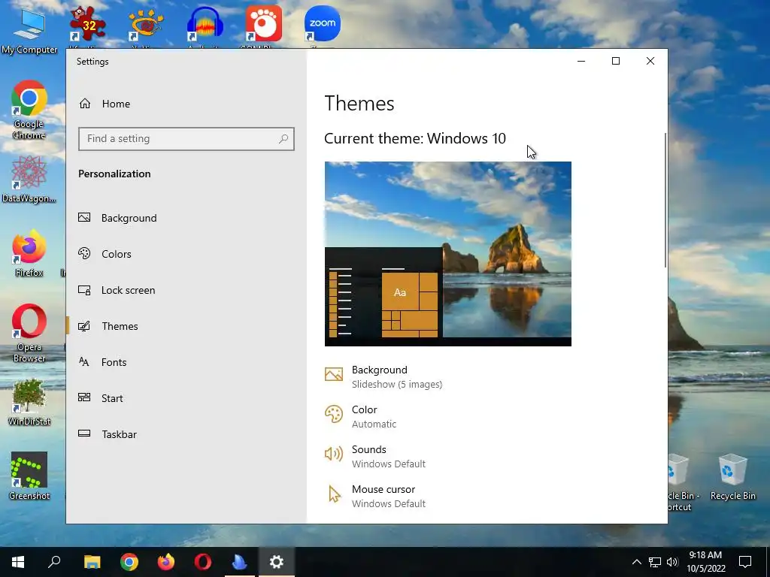Click the current theme preview image
Screen dimensions: 770x577
coord(448,254)
